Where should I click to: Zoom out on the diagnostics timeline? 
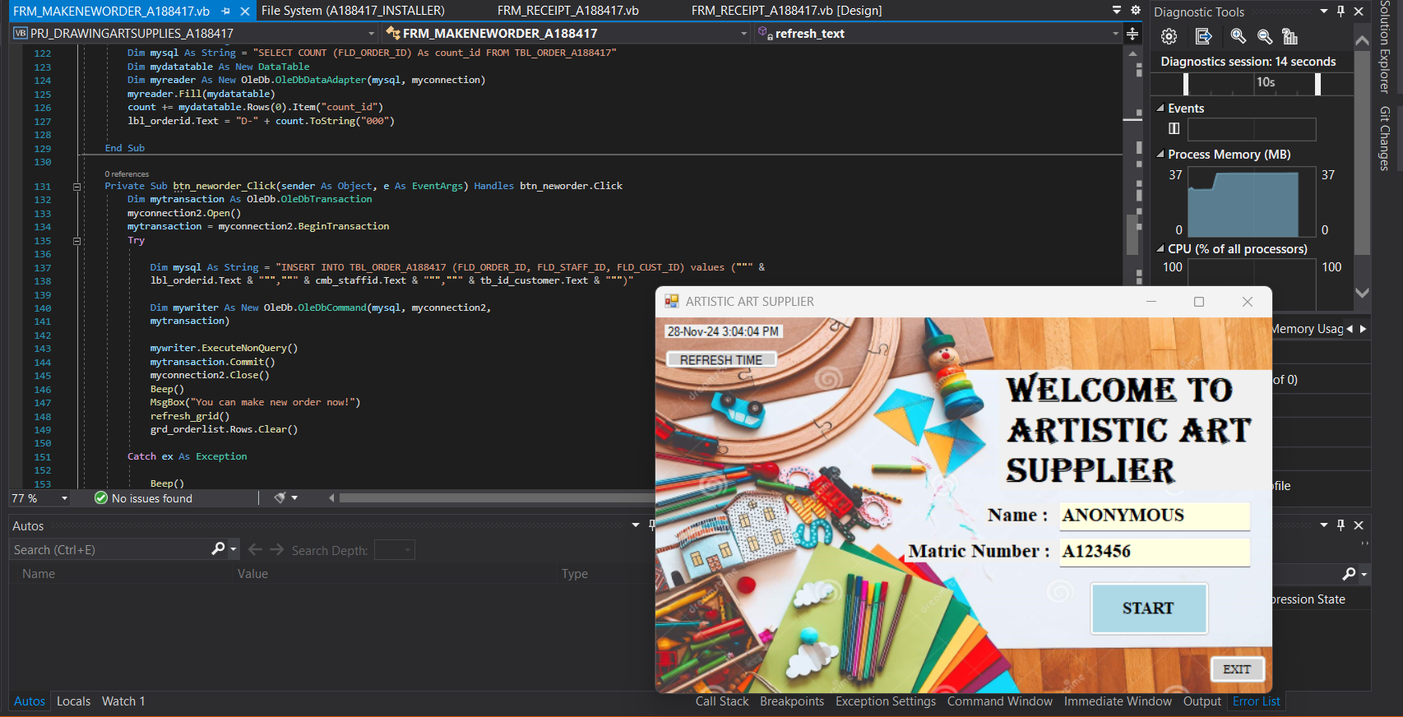pos(1265,37)
